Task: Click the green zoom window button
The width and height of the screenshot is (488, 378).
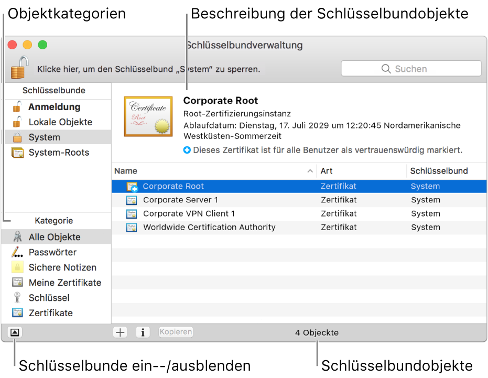Action: 42,45
